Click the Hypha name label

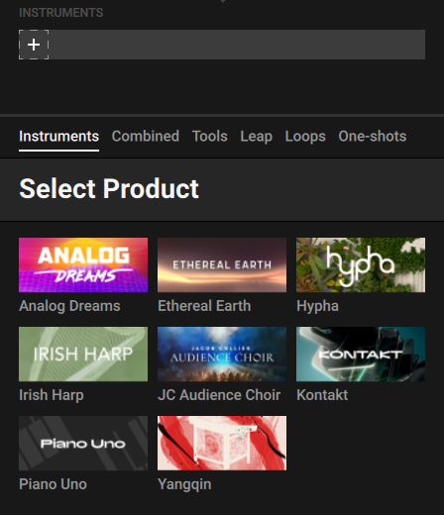pyautogui.click(x=317, y=306)
